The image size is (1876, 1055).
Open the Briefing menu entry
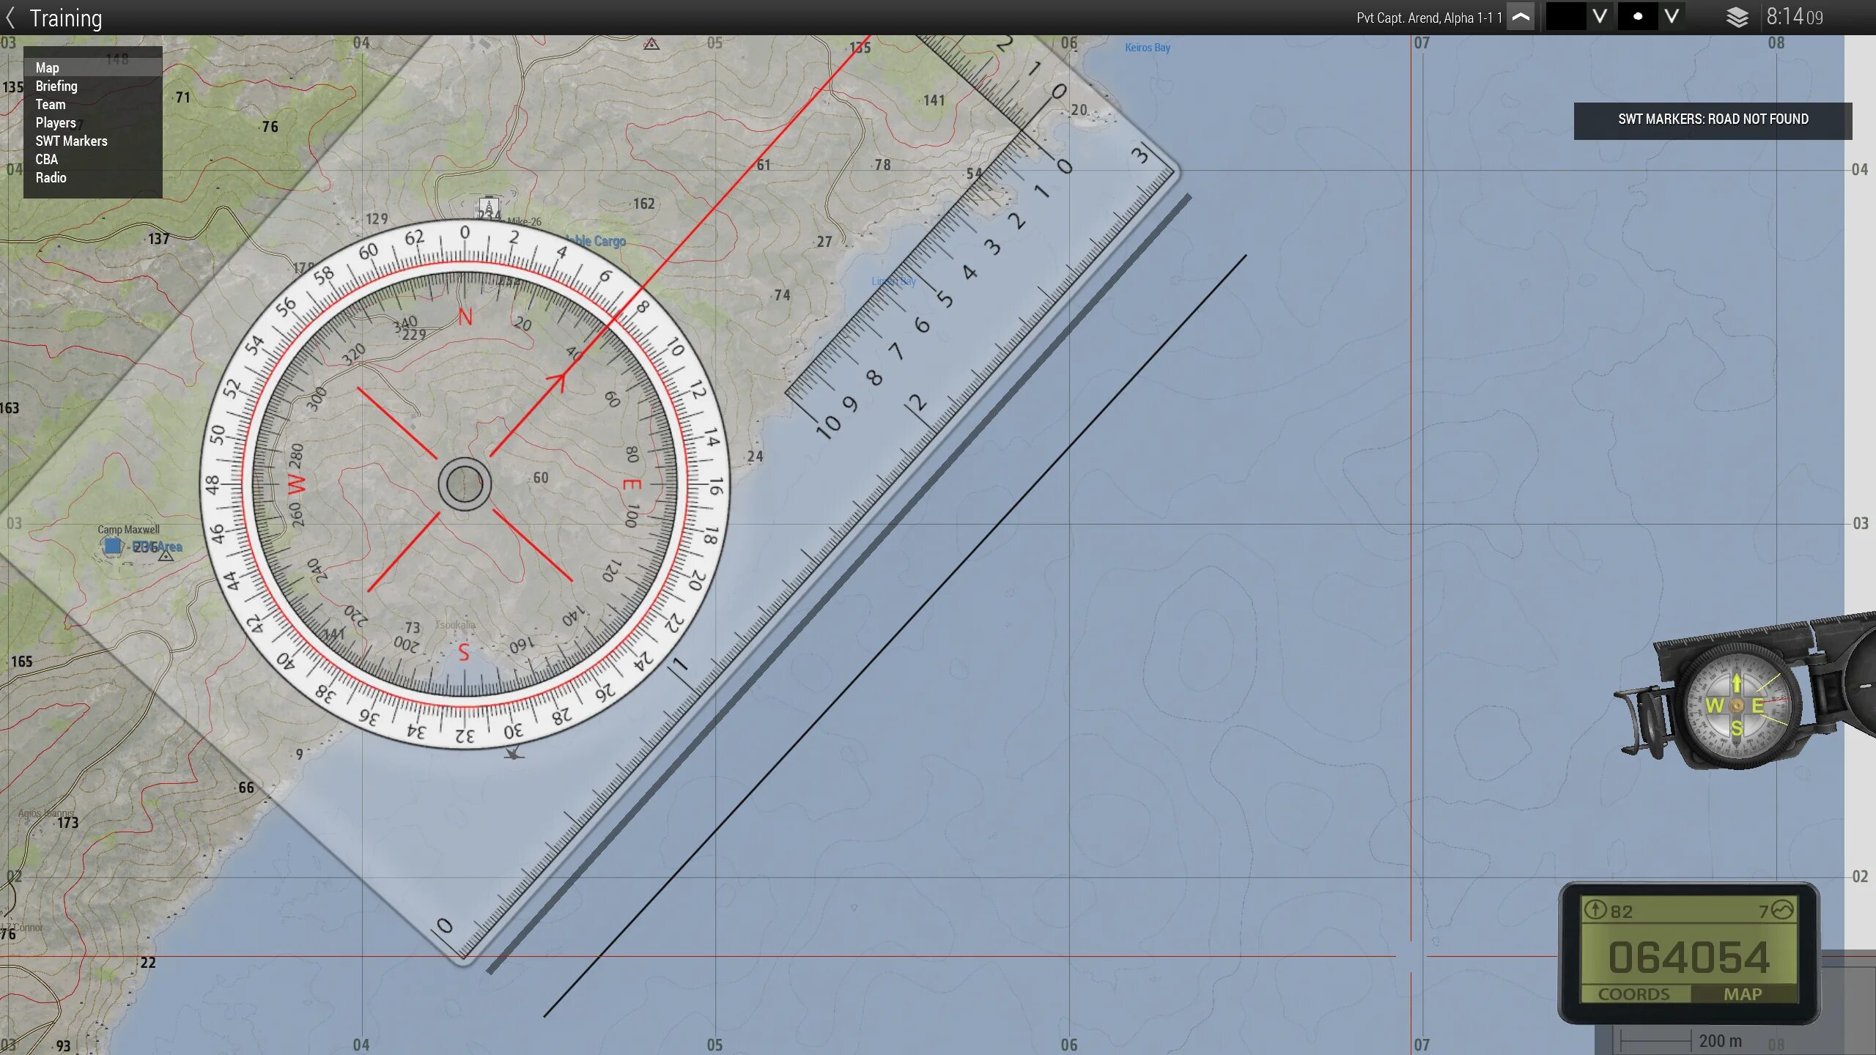tap(93, 86)
